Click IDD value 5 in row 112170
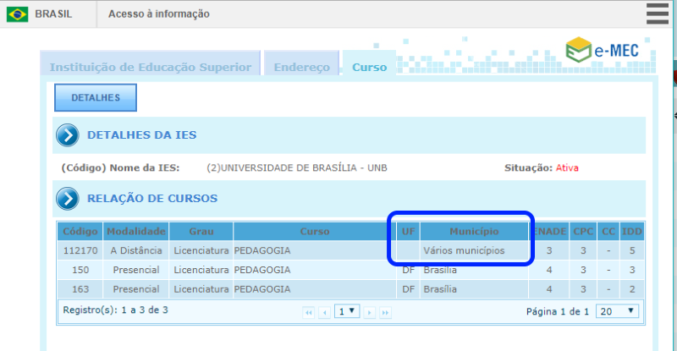Image resolution: width=677 pixels, height=351 pixels. coord(632,251)
